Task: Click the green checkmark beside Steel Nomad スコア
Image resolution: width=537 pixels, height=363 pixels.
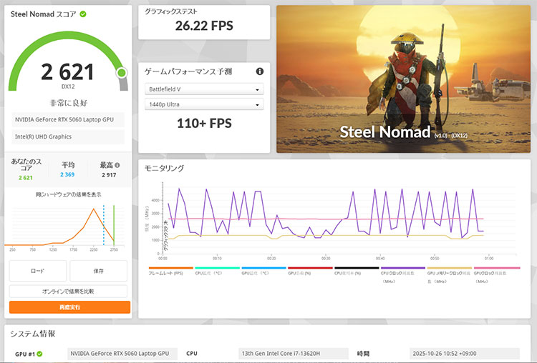Action: click(84, 14)
